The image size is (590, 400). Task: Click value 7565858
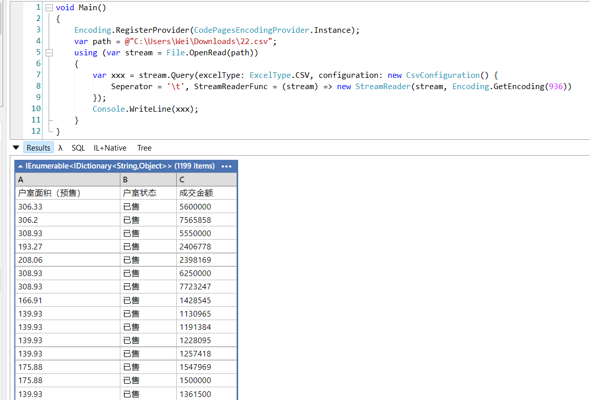[195, 220]
